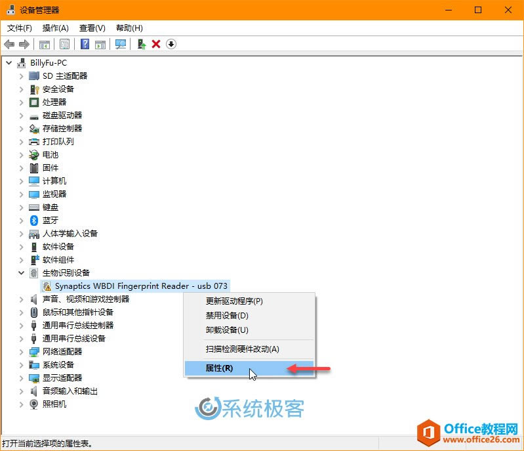Select the 音频输入和输出 tree item
The image size is (524, 451).
coord(70,391)
